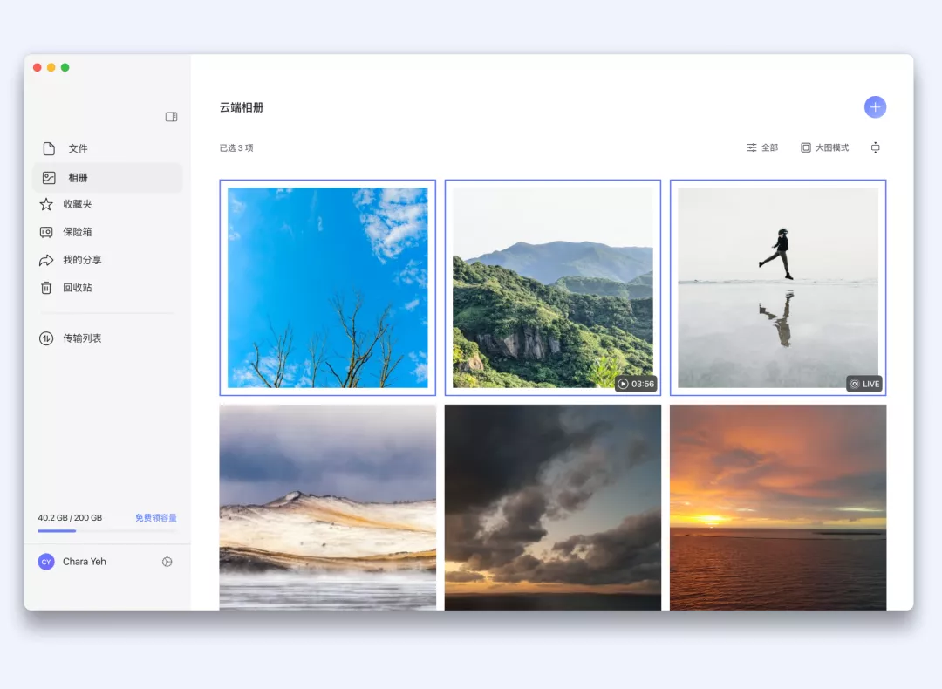942x689 pixels.
Task: Click the file document icon
Action: point(49,148)
